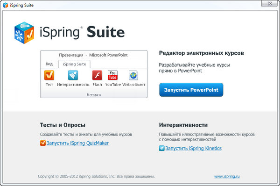Screen dimensions: 280x186
Task: Click the Web-объект globe icon
Action: 133,75
